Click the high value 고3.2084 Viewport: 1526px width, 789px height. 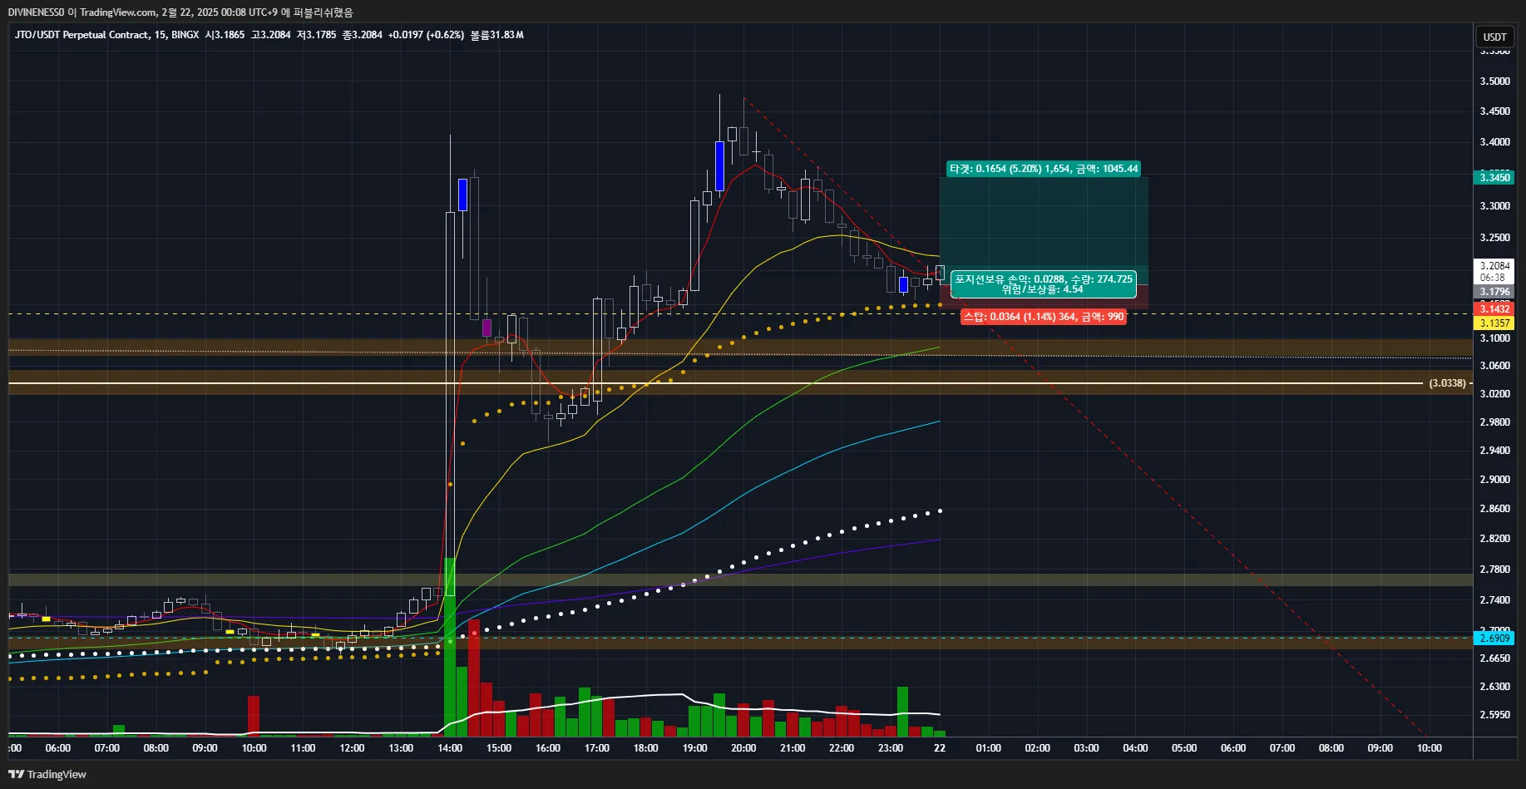click(271, 35)
